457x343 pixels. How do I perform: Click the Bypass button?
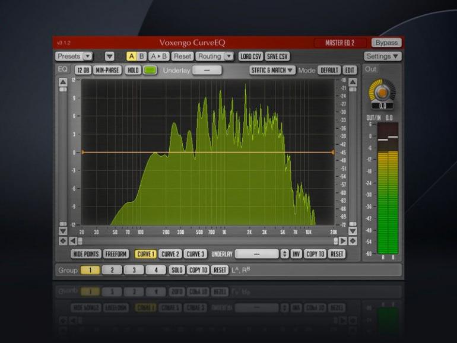pyautogui.click(x=386, y=43)
